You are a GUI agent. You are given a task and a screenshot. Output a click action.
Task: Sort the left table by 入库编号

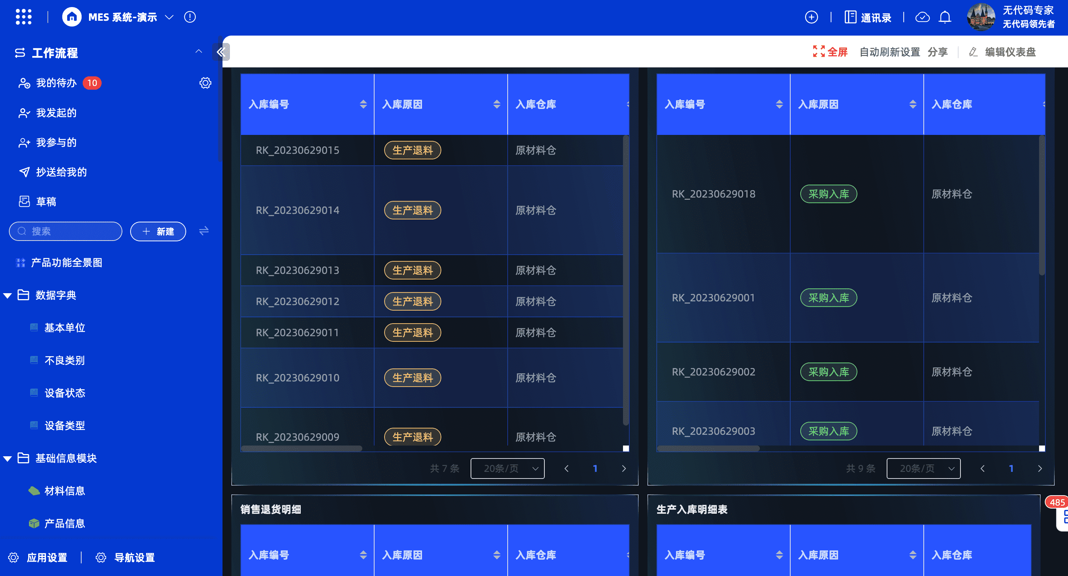coord(363,105)
